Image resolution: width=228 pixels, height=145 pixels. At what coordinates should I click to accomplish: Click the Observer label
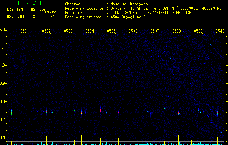[x=74, y=4]
